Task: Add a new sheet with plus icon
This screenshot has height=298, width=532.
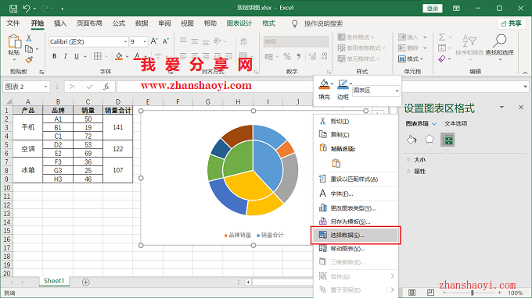Action: click(86, 282)
